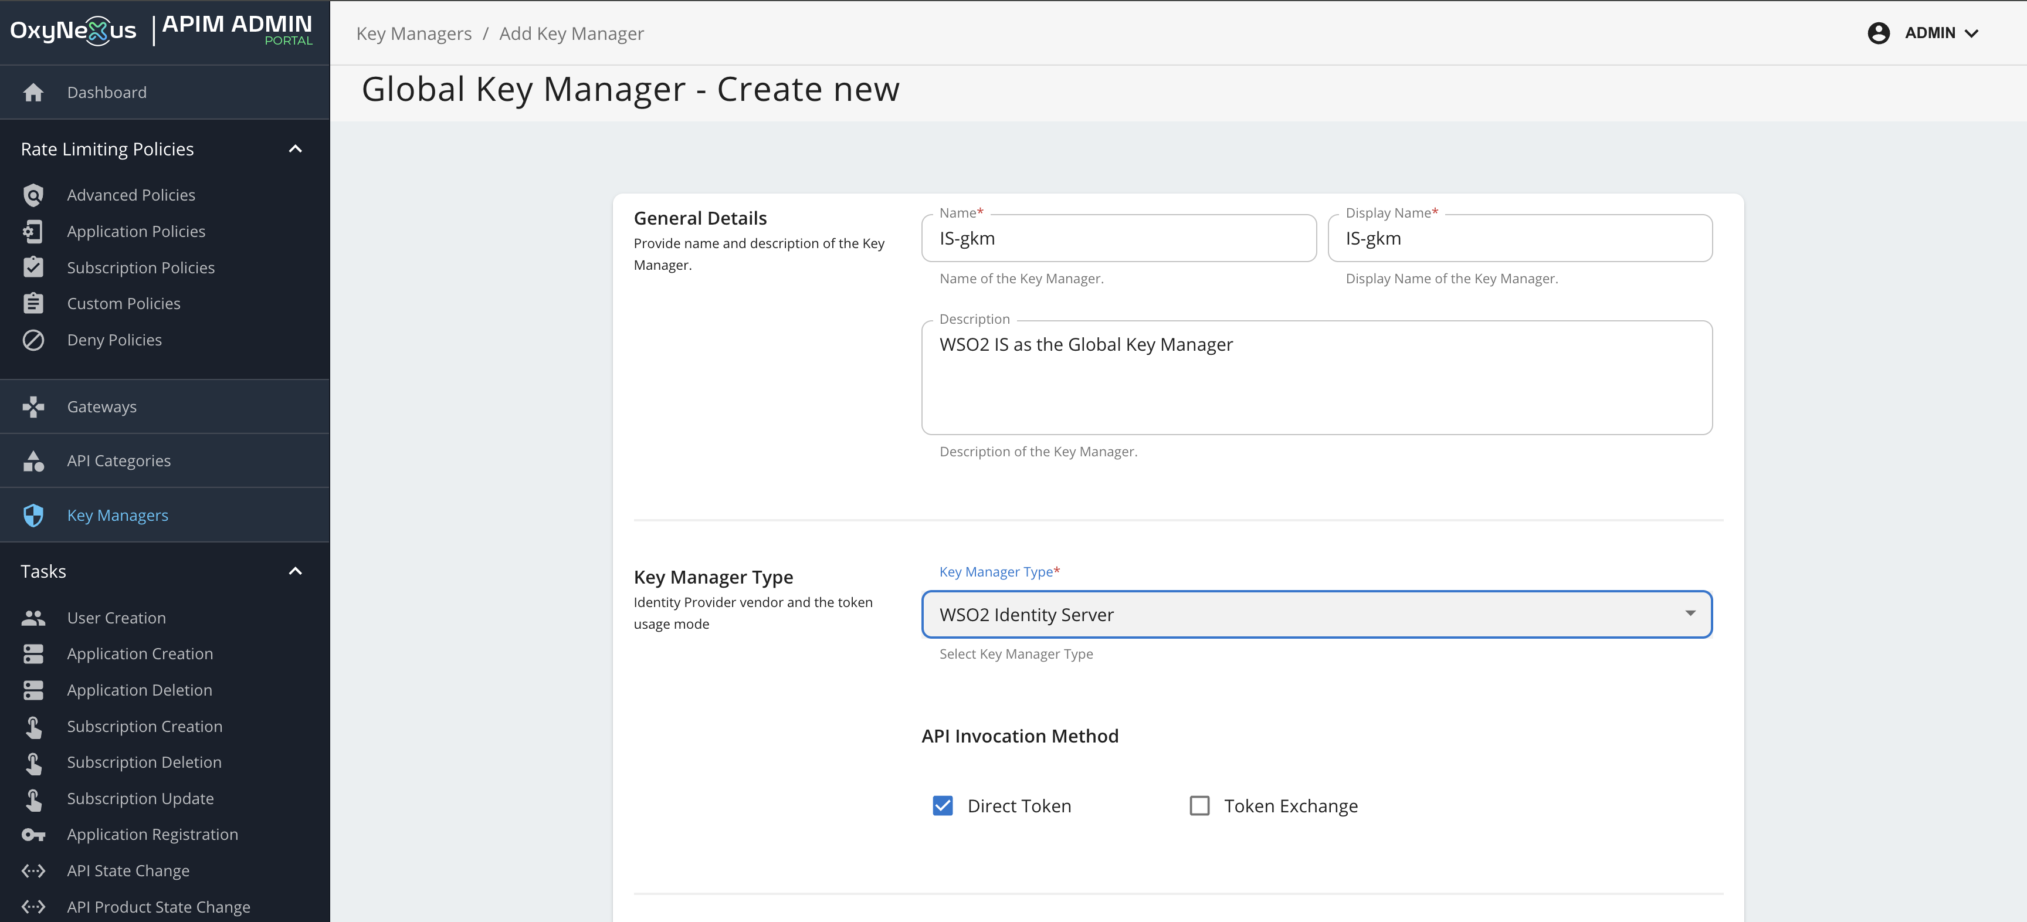The width and height of the screenshot is (2027, 922).
Task: Click the Subscription Policies checkmark icon
Action: 33,267
